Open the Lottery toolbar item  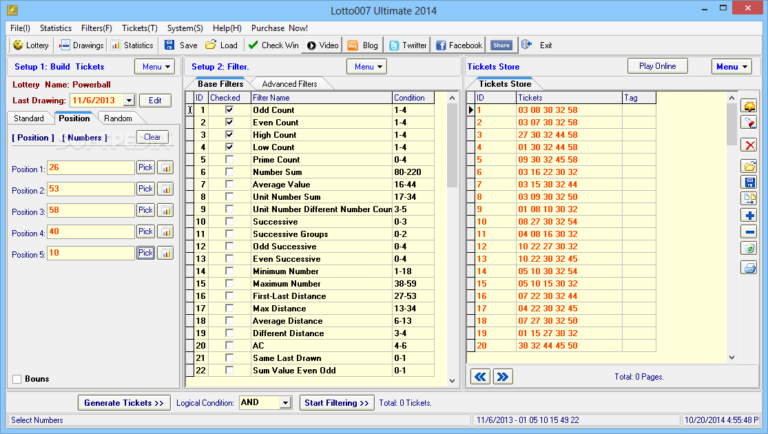tap(31, 45)
